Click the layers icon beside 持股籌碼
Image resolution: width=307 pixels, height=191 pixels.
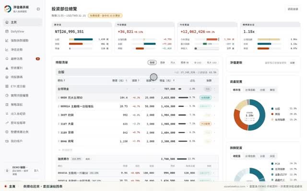(x=7, y=77)
